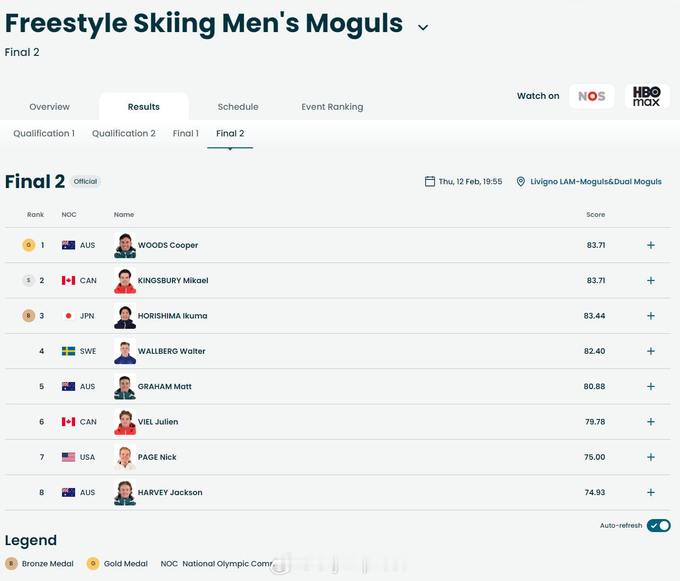Expand WOODS Cooper's score details

point(651,245)
